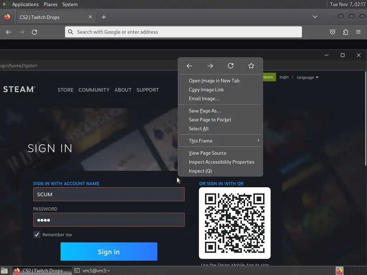Choose Save Page to Pocket

220,120
